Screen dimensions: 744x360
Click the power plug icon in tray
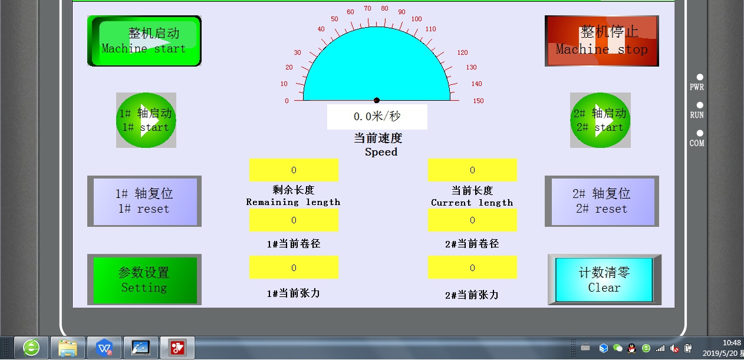click(x=688, y=348)
